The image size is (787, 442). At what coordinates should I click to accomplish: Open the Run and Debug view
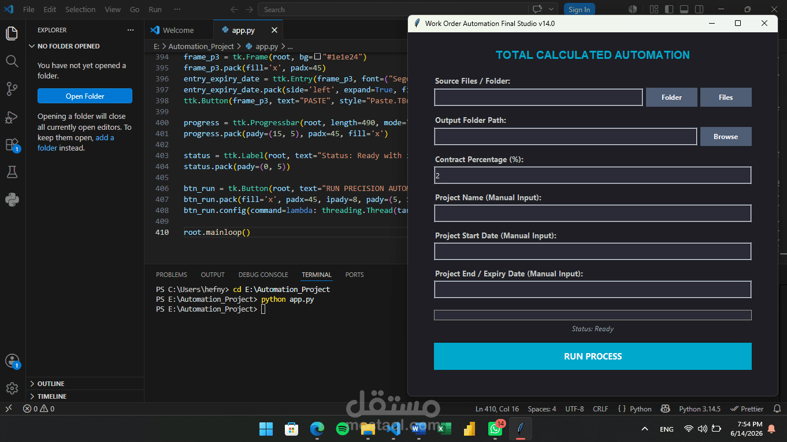click(12, 117)
